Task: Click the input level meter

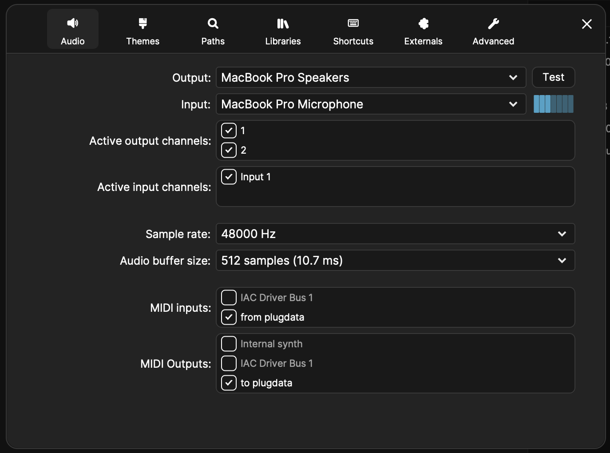Action: (554, 104)
